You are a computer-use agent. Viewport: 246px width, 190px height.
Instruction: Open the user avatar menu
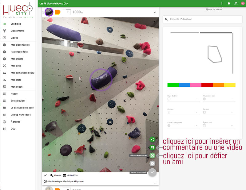[x=243, y=3]
